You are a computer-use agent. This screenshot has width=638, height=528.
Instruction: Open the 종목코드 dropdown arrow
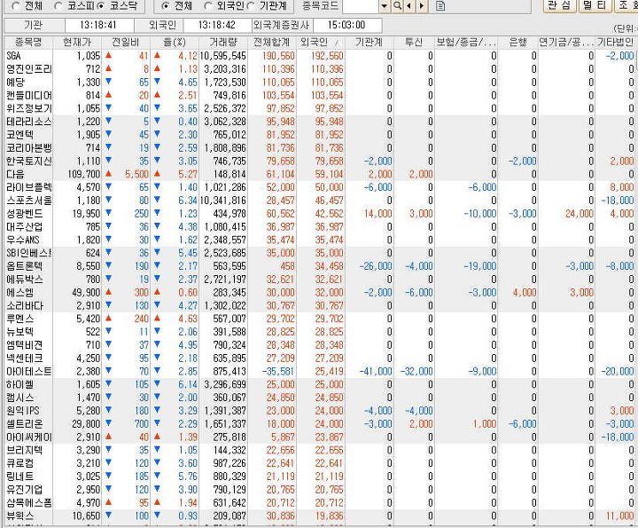point(385,6)
